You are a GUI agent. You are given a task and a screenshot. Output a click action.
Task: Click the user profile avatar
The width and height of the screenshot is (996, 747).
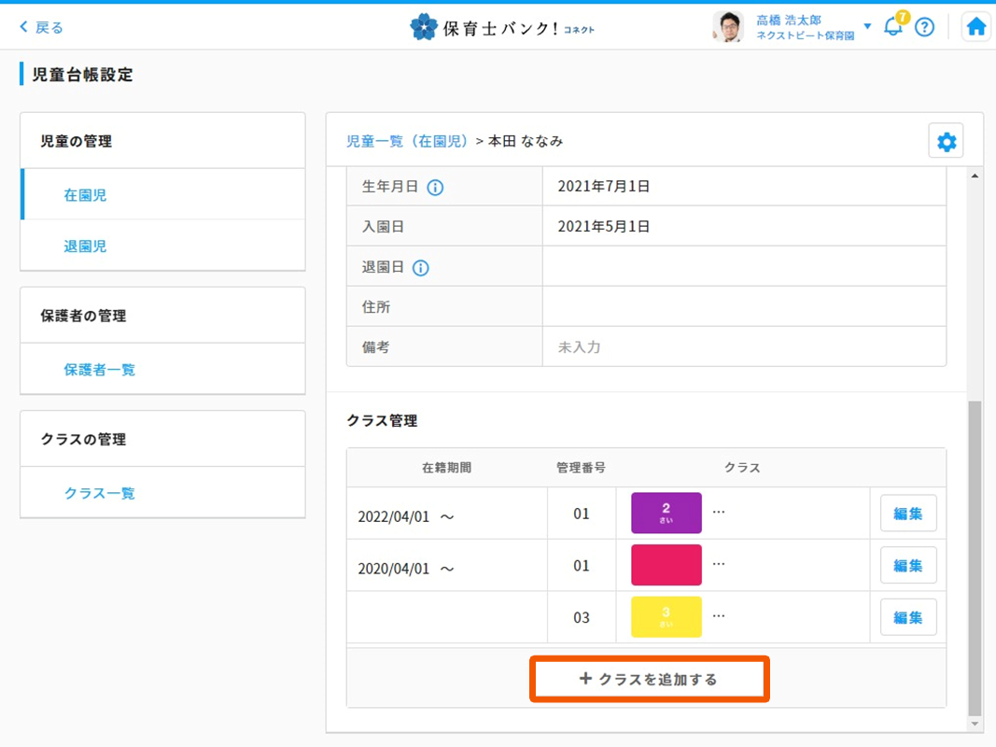[x=727, y=27]
